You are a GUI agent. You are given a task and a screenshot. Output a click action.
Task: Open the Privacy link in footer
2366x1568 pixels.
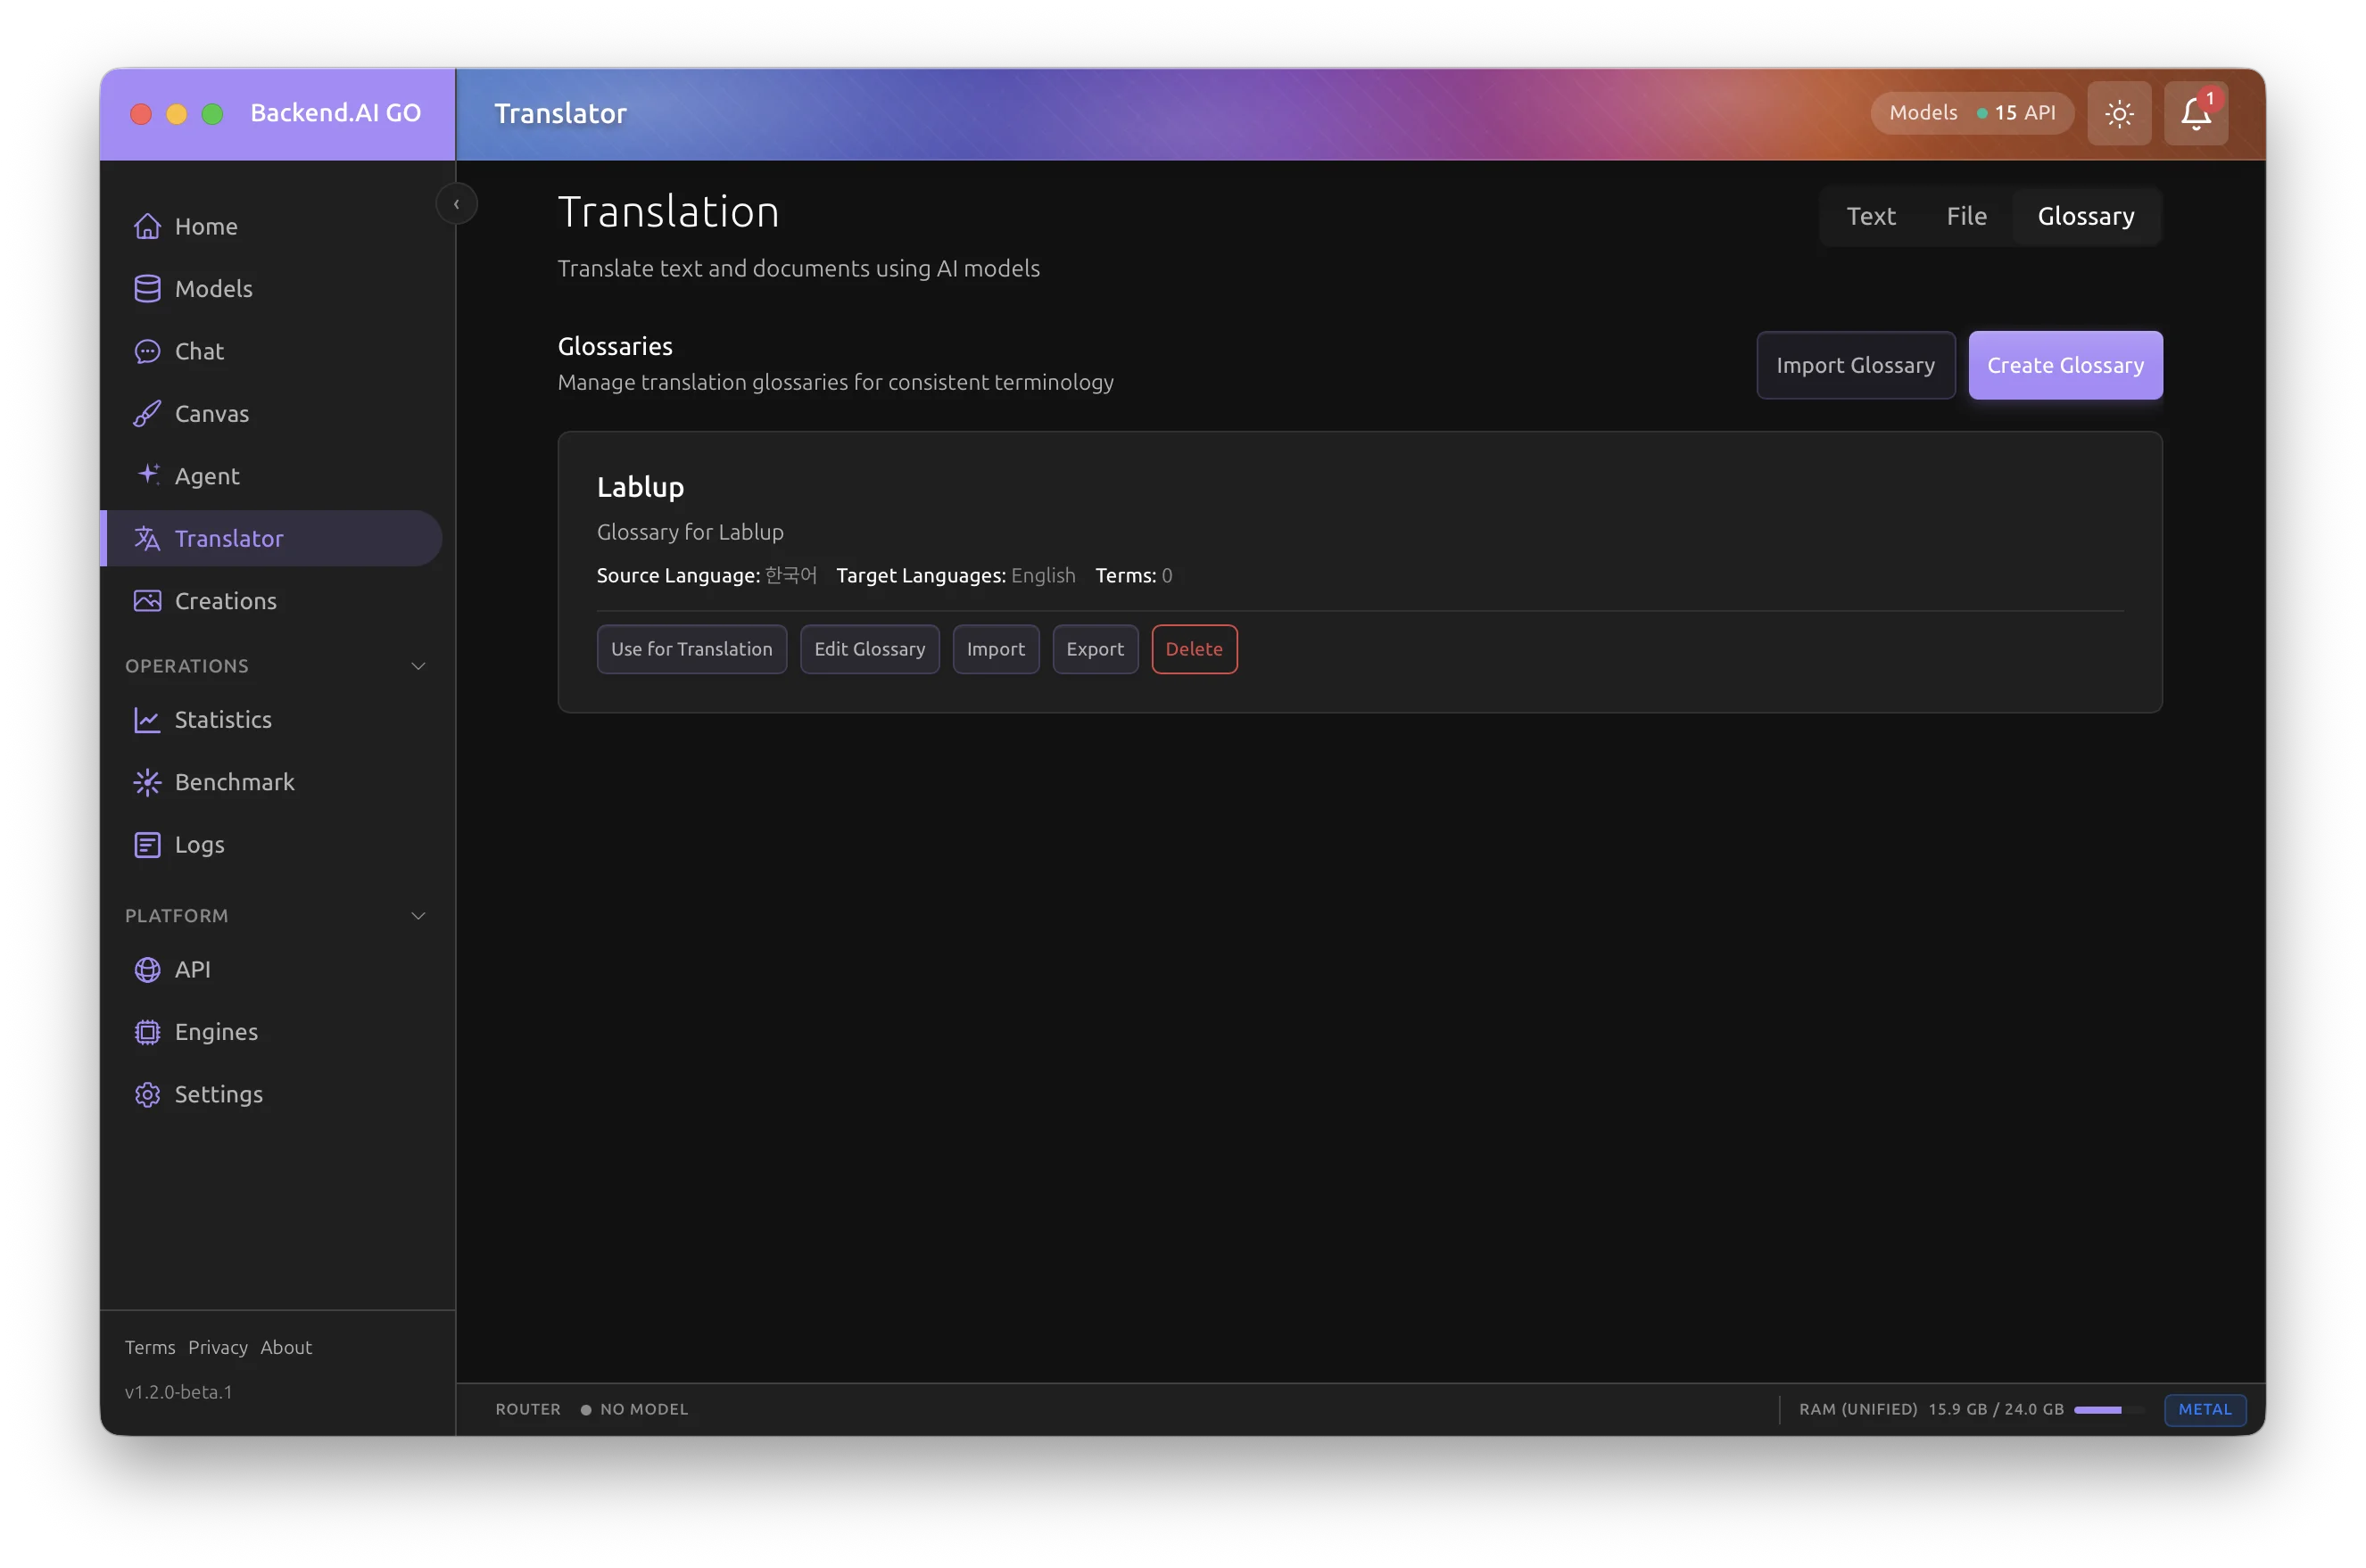217,1348
